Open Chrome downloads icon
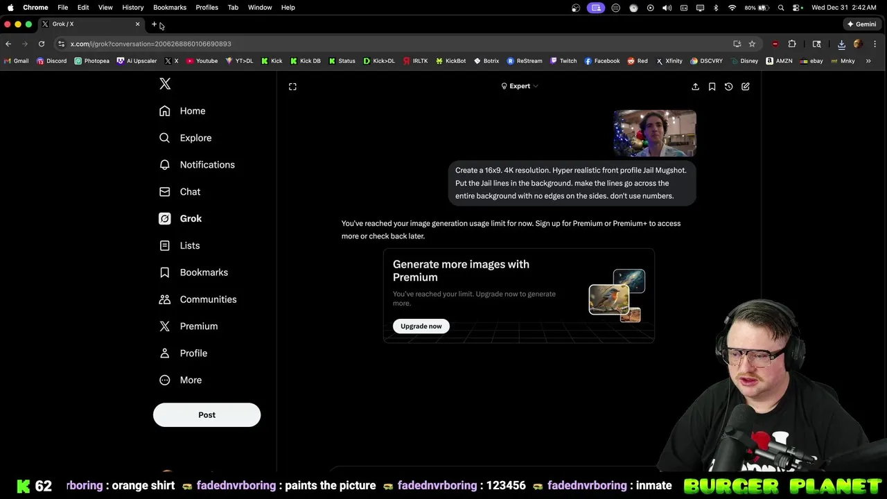Viewport: 887px width, 499px height. pyautogui.click(x=841, y=44)
